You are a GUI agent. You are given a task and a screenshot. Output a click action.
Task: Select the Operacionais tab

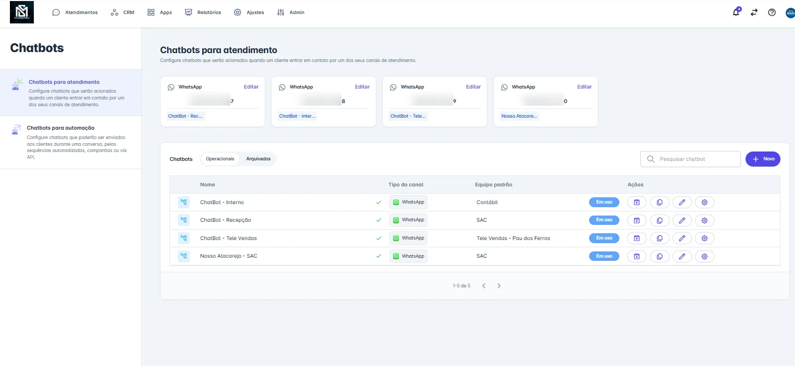click(220, 159)
